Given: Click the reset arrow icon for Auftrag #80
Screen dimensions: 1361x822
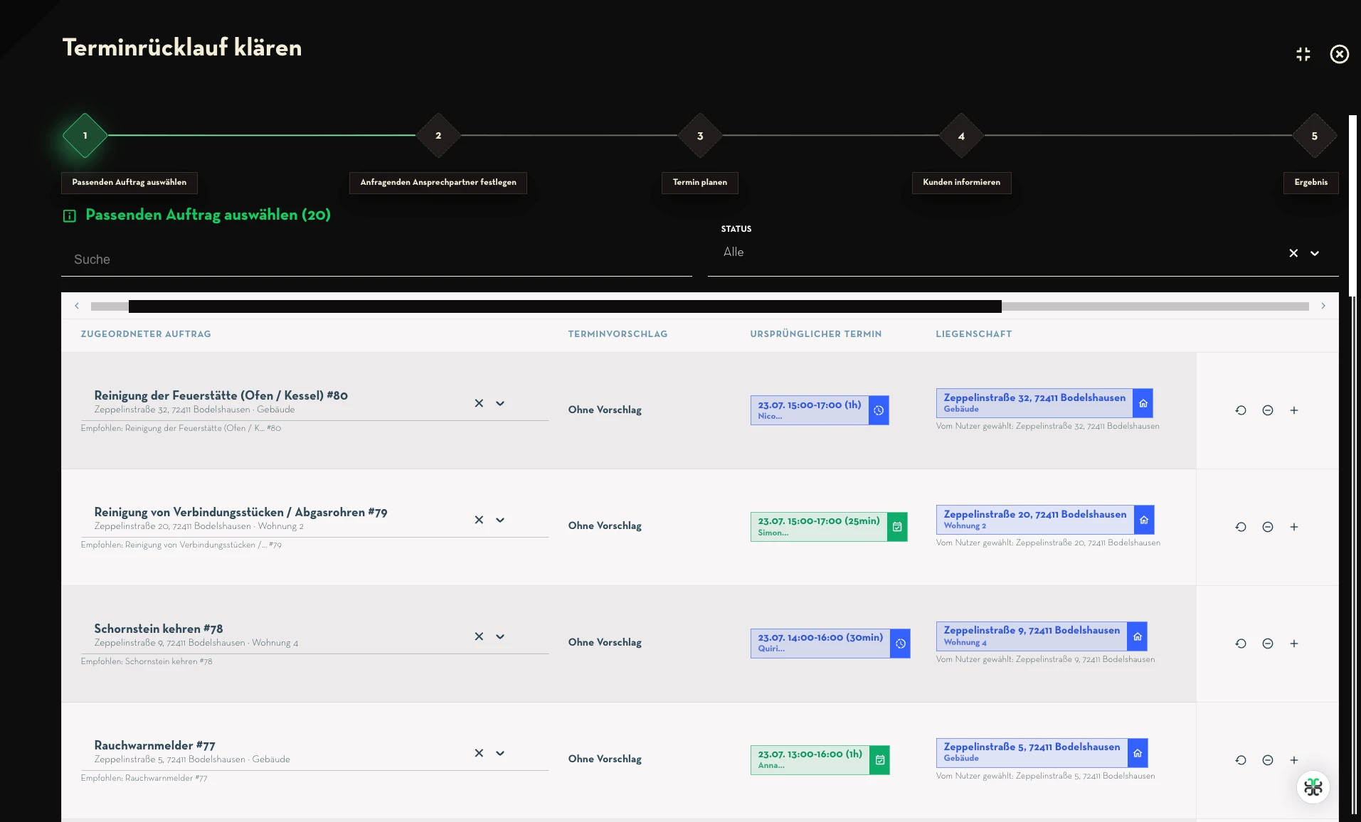Looking at the screenshot, I should 1241,410.
